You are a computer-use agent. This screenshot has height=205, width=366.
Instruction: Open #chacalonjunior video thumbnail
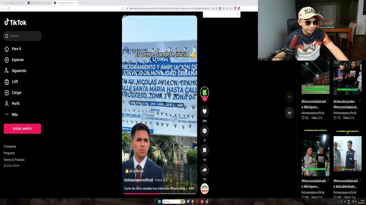[x=347, y=77]
